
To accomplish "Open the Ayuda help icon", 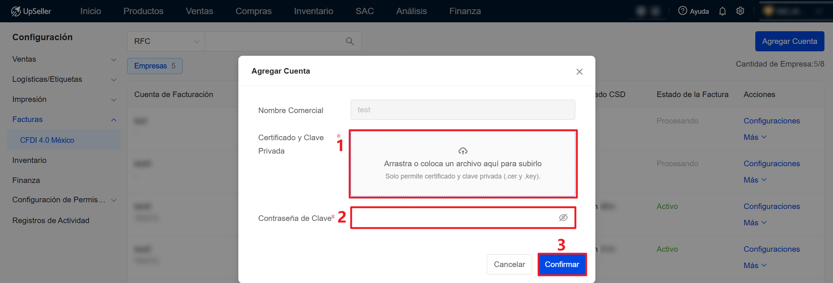I will point(682,11).
